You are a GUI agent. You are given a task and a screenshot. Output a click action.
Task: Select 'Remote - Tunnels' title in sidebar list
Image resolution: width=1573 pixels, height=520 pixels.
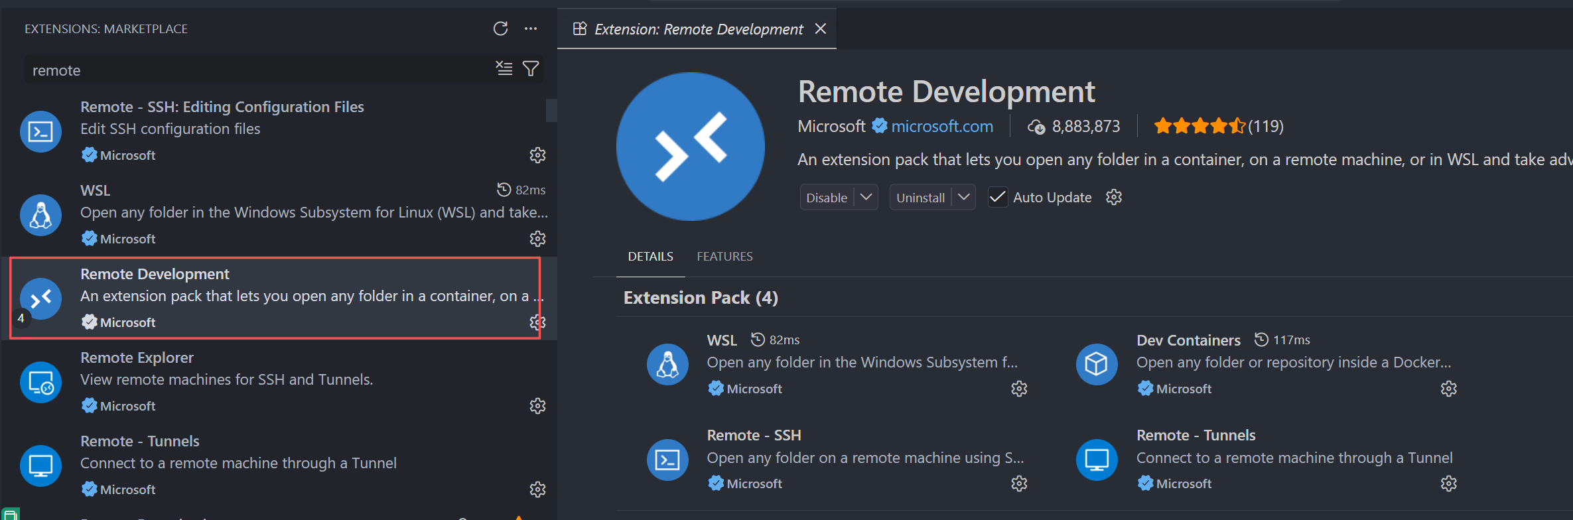click(x=140, y=441)
